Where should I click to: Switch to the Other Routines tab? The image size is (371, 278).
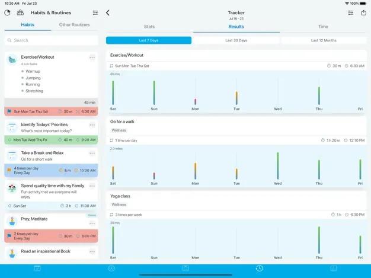[x=74, y=25]
